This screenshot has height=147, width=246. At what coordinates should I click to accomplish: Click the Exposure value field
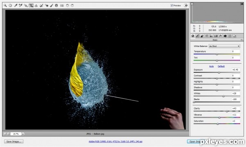[236, 70]
